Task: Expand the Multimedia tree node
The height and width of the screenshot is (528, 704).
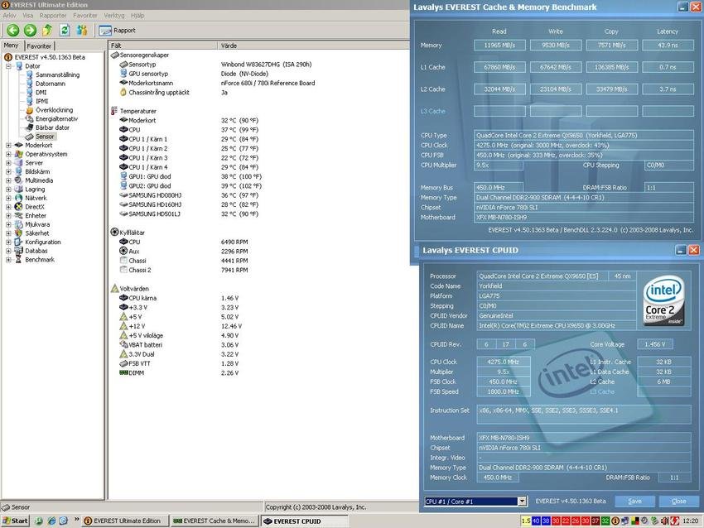Action: (8, 180)
